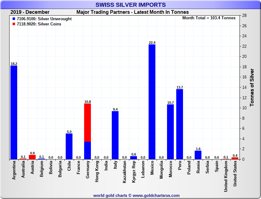Click the 'Tonnes of Silver' y-axis title
Image resolution: width=261 pixels, height=199 pixels.
pos(252,88)
